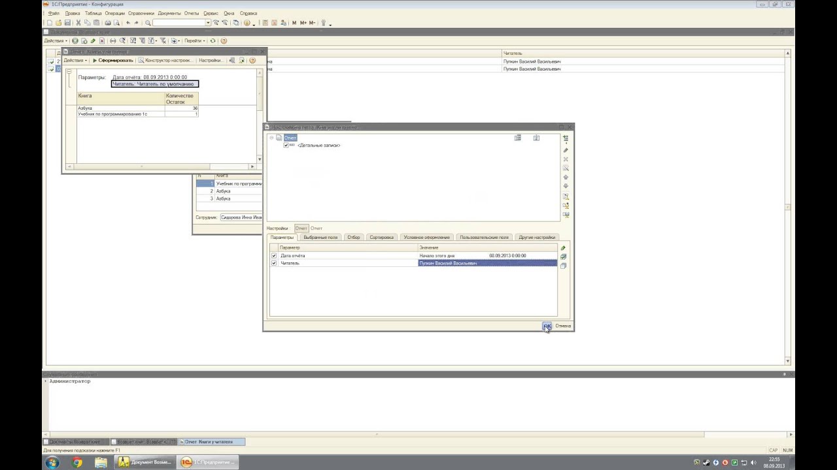Click the Mark for deletion red X icon
Screen dimensions: 837x470
101,40
